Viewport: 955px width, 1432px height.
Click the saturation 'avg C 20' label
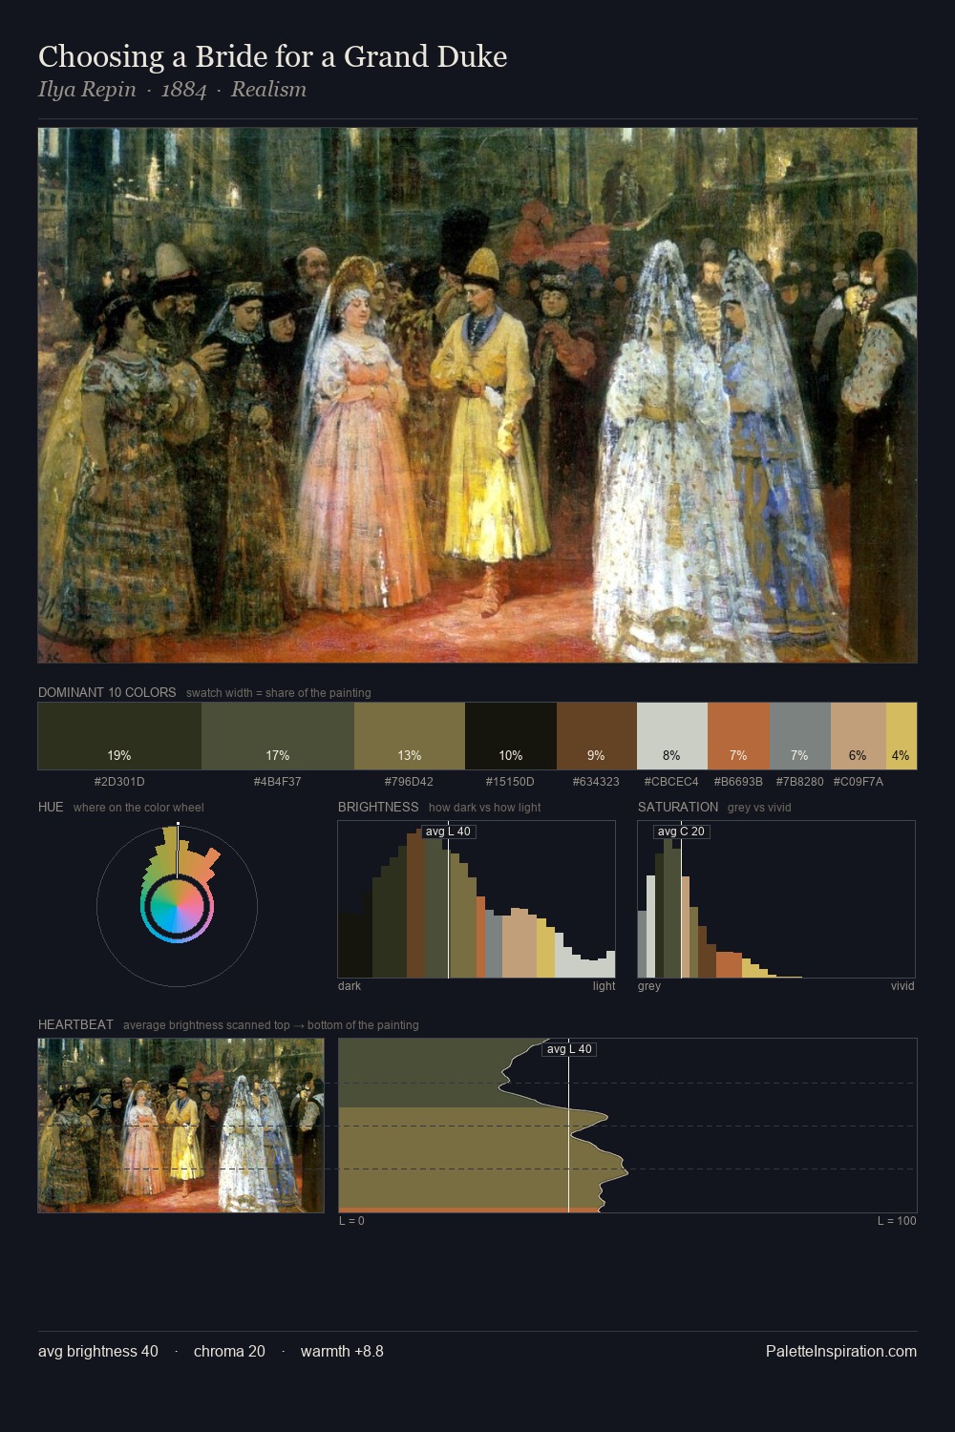click(681, 832)
